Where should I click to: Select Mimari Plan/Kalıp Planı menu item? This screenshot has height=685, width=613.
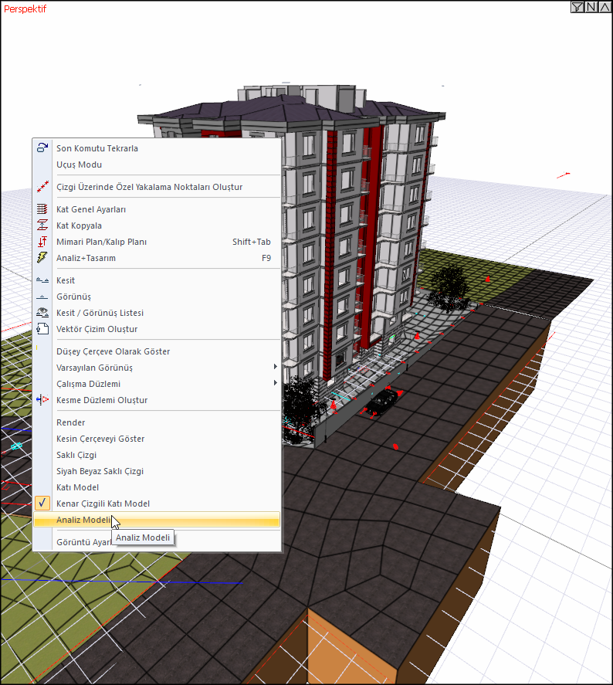[101, 242]
